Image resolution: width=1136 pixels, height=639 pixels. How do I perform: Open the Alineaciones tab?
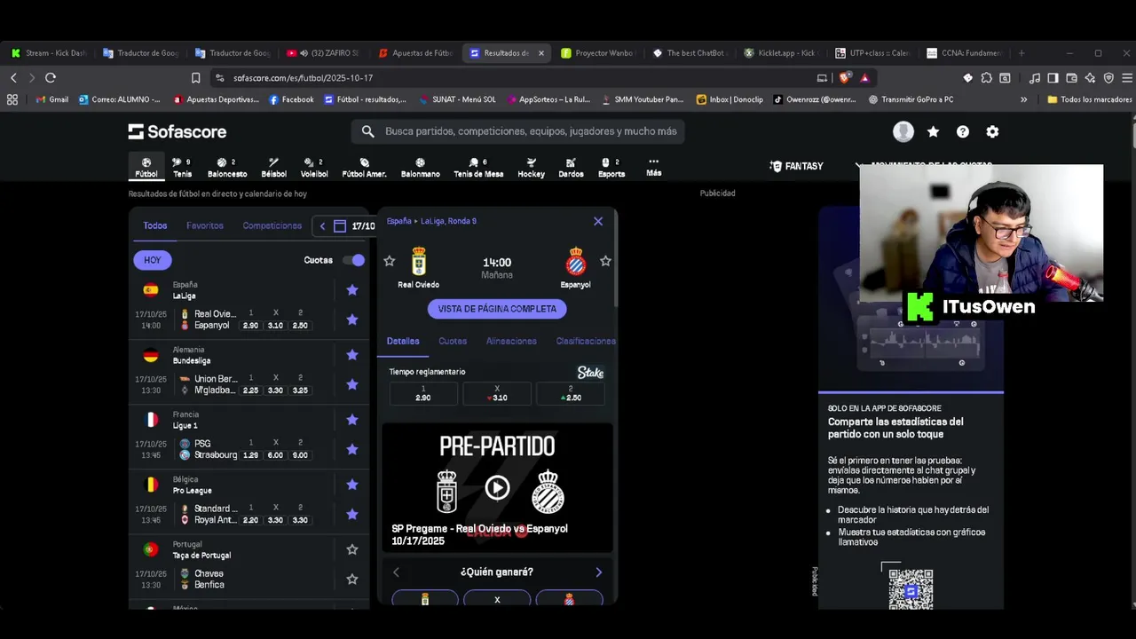(x=511, y=341)
